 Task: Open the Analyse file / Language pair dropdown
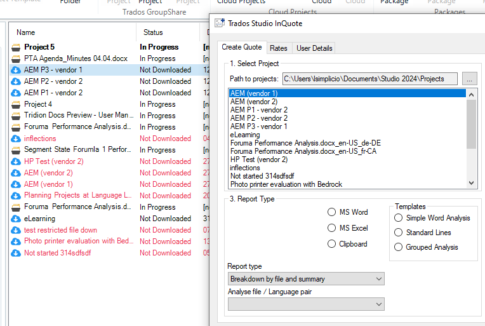(306, 304)
